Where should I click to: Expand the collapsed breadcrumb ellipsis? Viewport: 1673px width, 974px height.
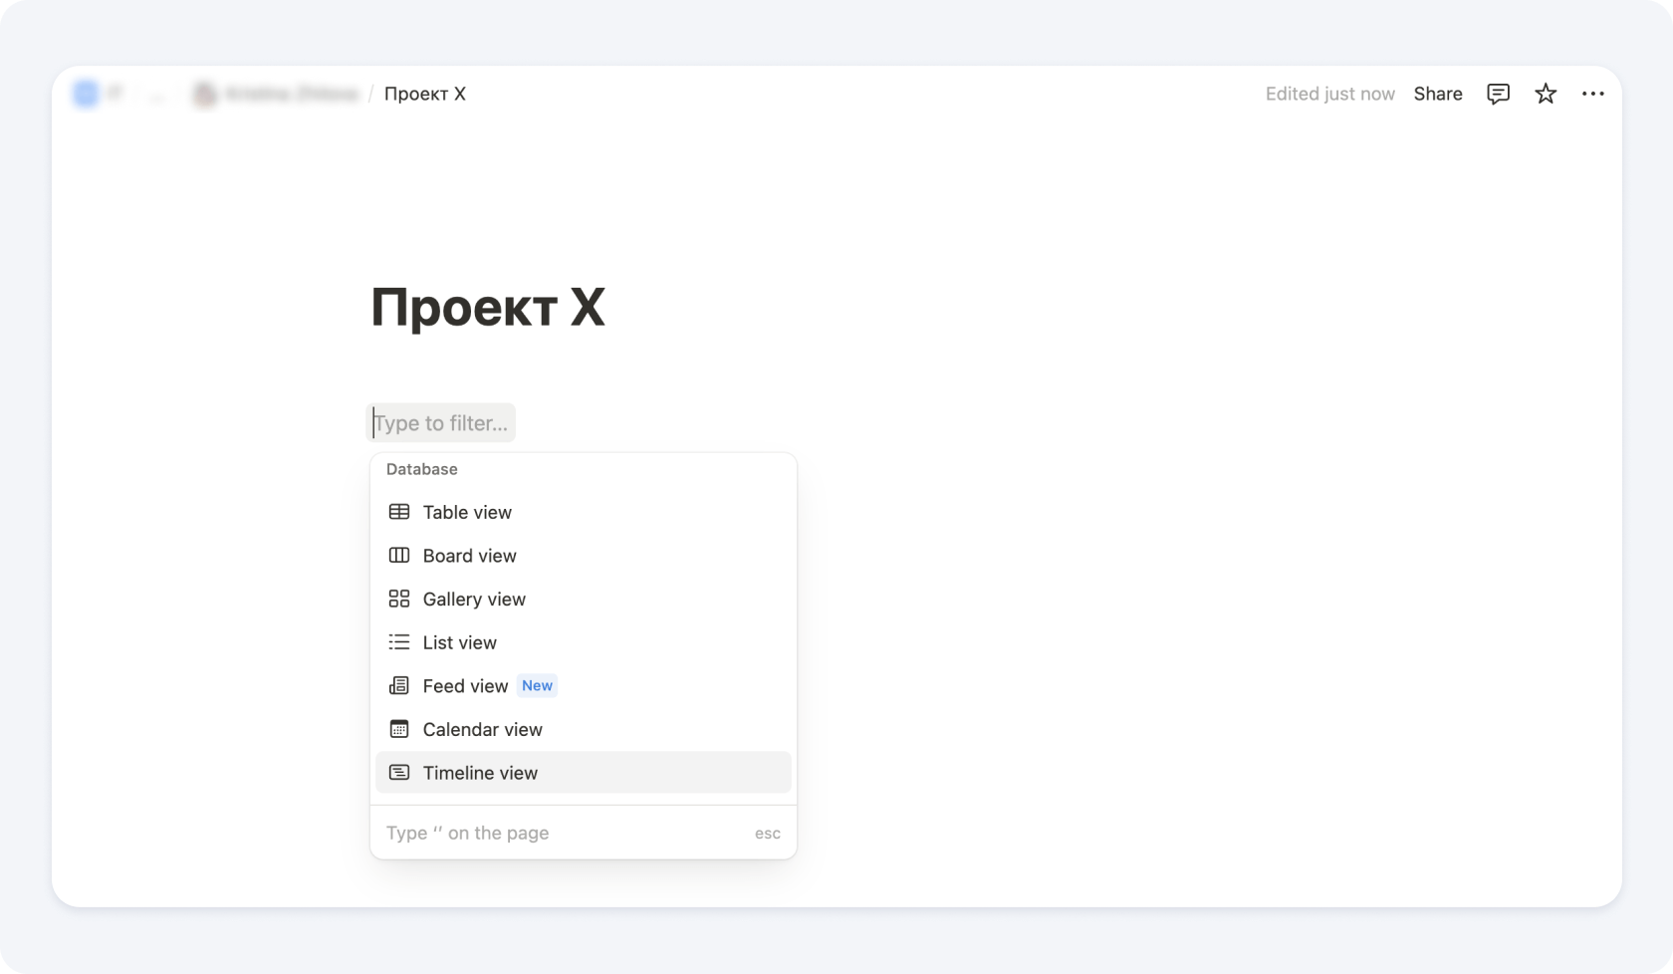[x=156, y=94]
